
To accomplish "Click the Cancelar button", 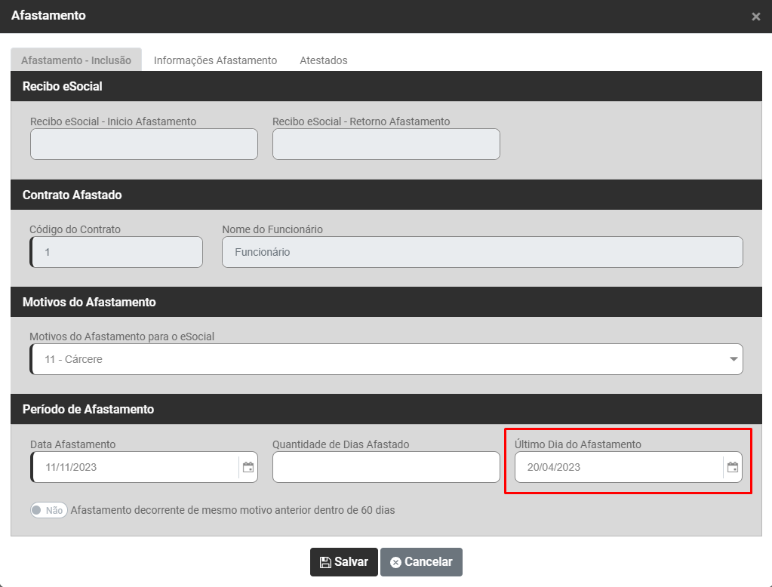I will coord(421,562).
